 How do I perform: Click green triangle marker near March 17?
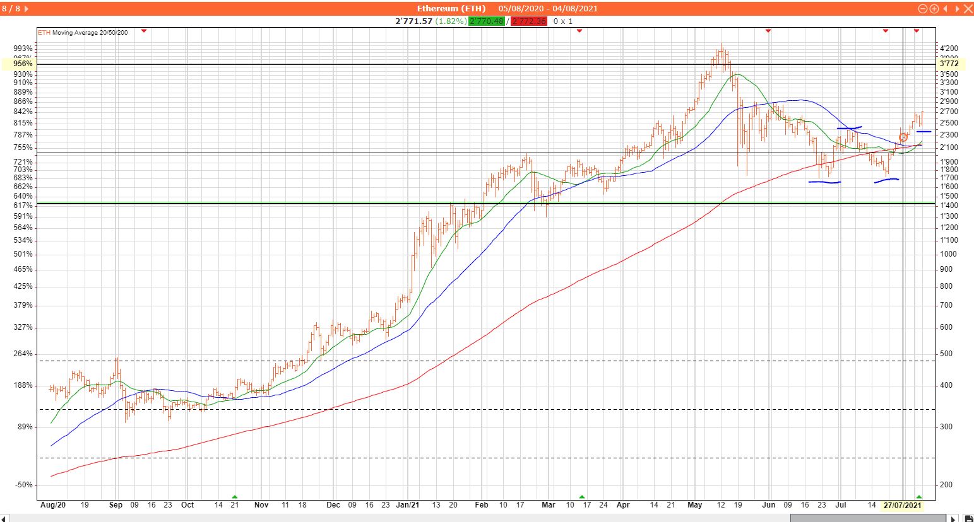pos(582,497)
